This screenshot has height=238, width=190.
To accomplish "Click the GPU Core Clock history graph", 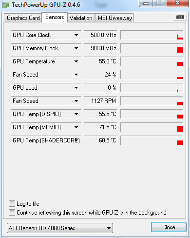I will (152, 35).
